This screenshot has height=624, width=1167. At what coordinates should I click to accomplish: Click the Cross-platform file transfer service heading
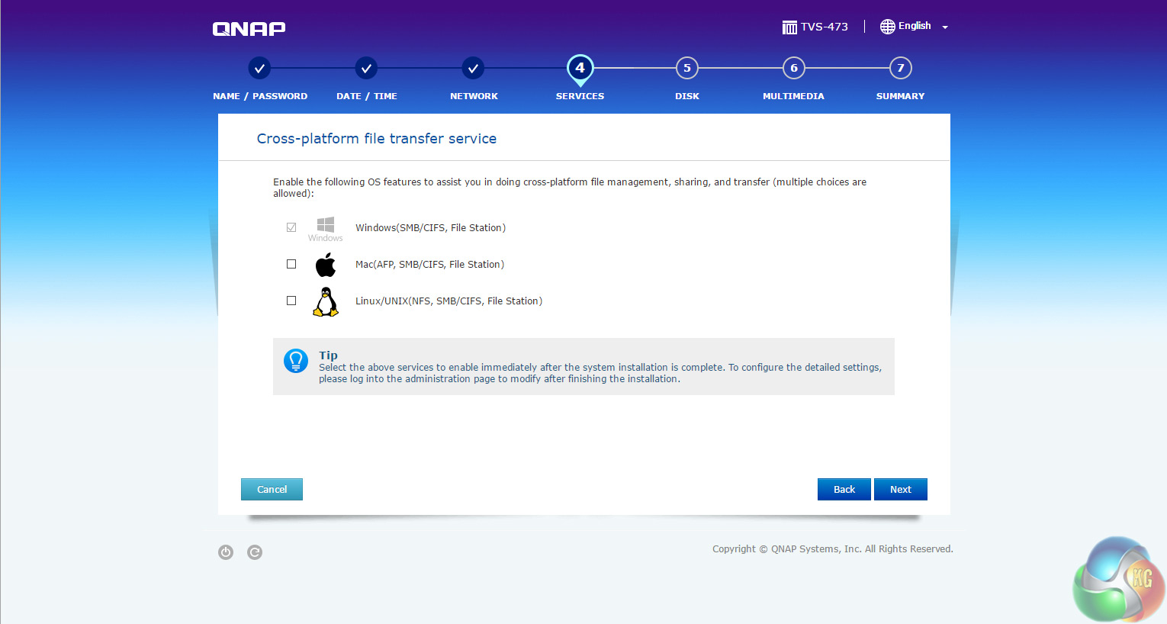point(377,139)
